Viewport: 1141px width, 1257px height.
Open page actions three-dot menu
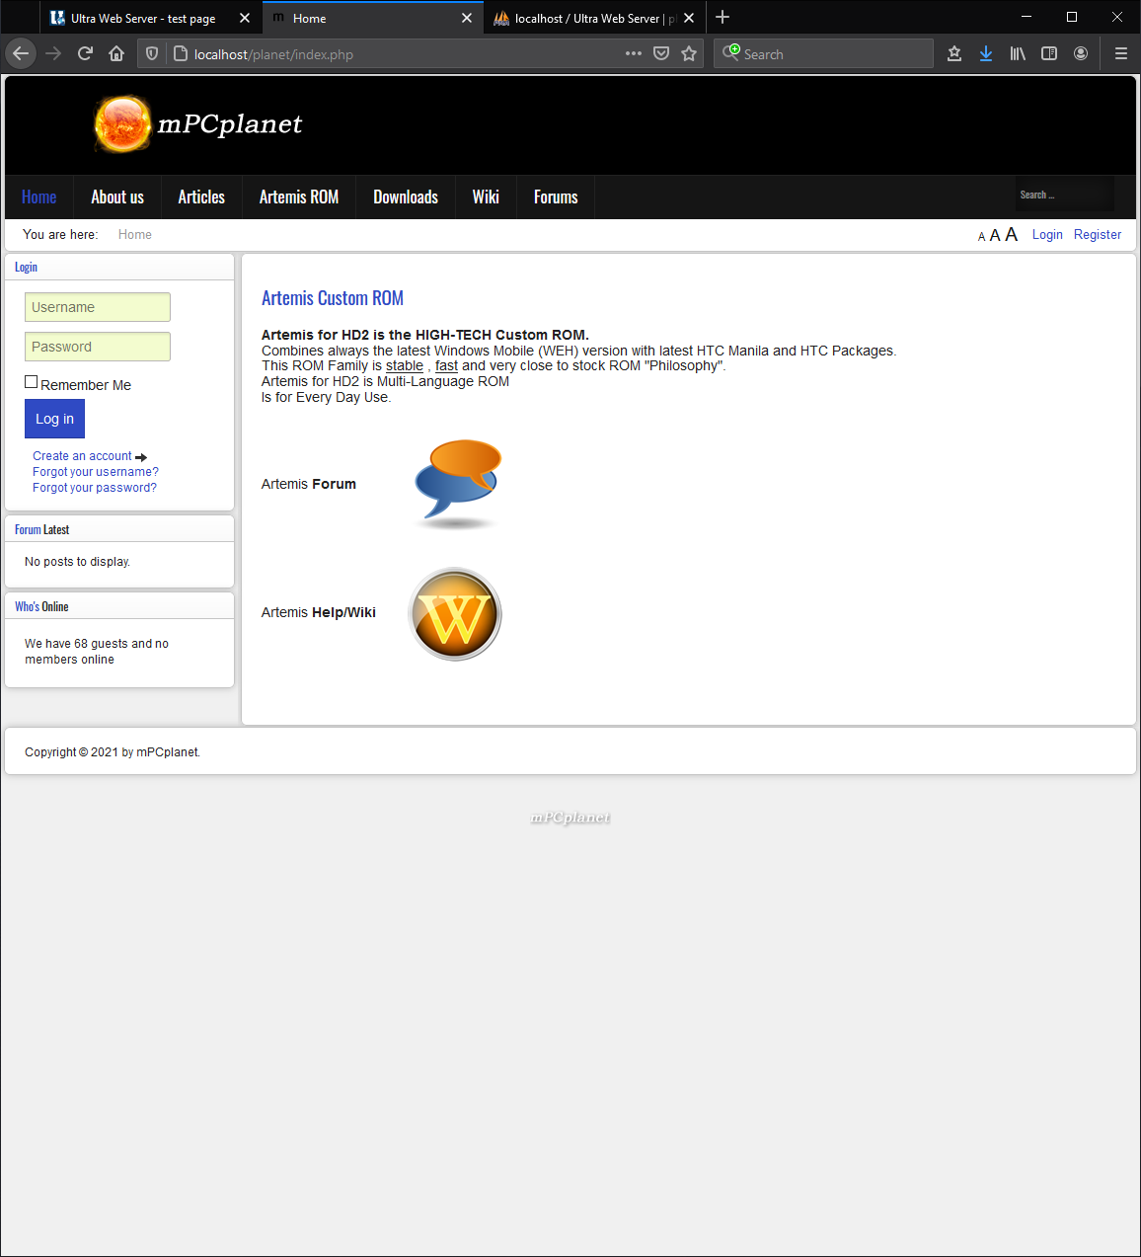[x=634, y=53]
